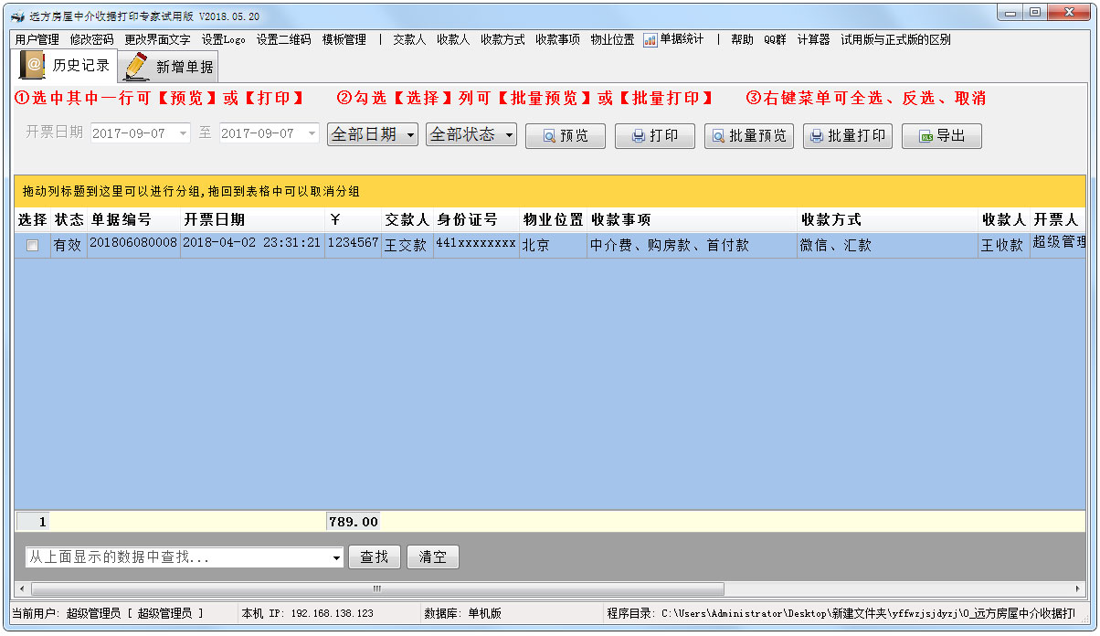The width and height of the screenshot is (1100, 636).
Task: Open the start date 2017-09-07 dropdown
Action: [x=184, y=133]
